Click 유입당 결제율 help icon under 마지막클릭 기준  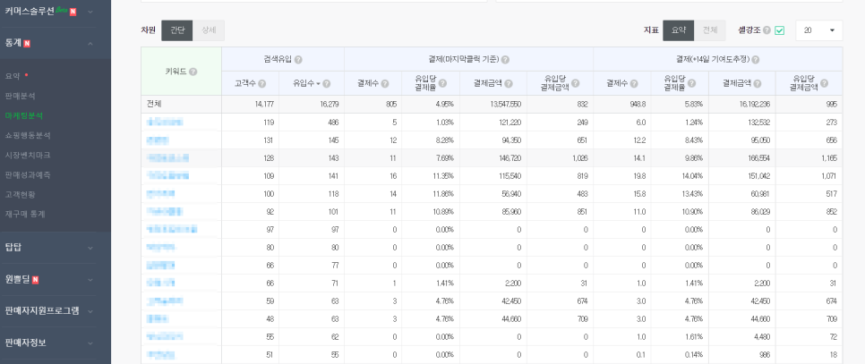tap(442, 83)
